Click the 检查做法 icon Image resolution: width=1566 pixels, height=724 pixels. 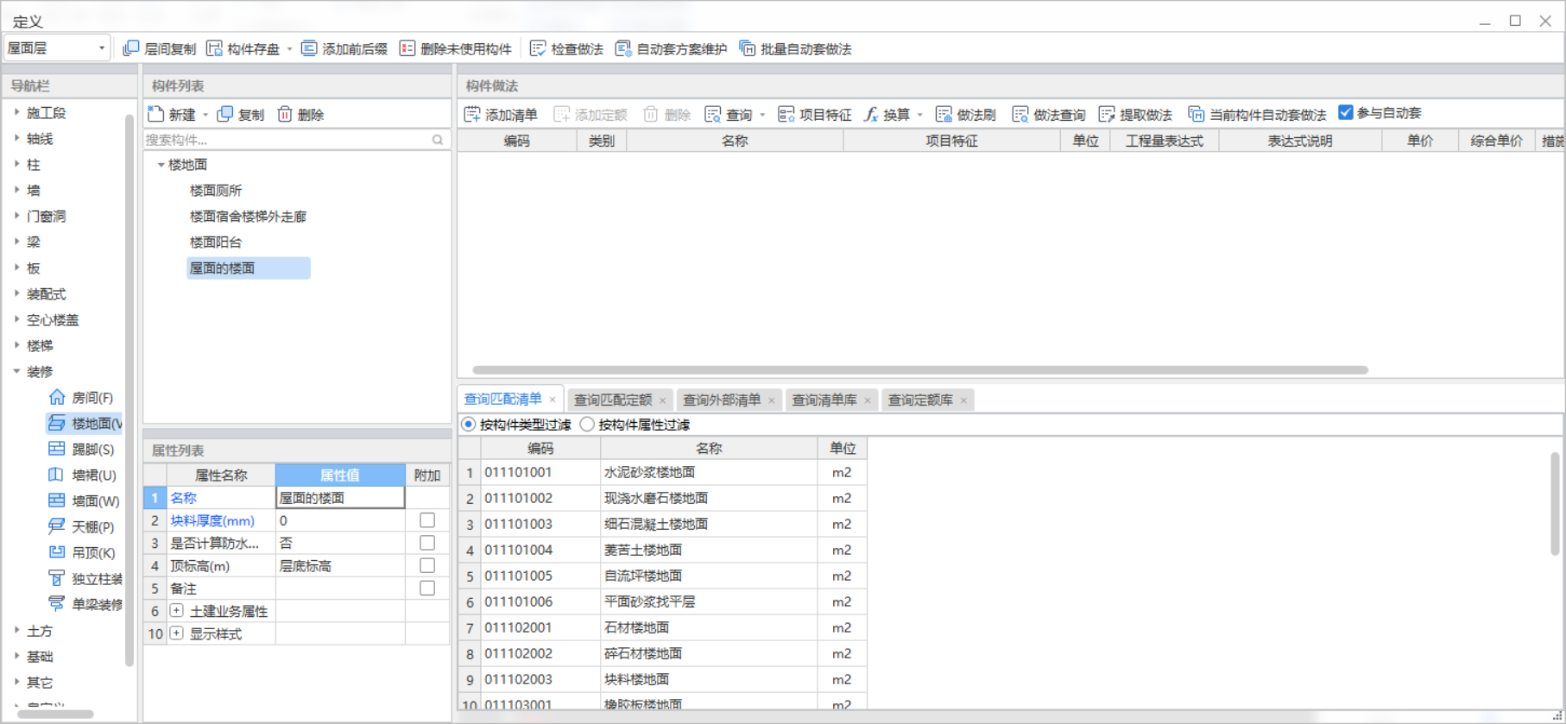click(538, 48)
